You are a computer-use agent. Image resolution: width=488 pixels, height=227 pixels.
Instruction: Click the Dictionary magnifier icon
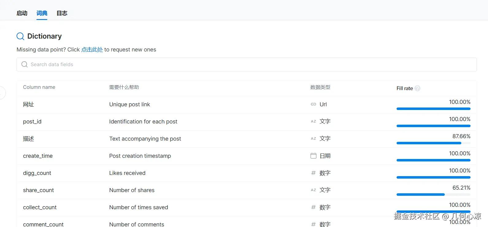point(20,36)
